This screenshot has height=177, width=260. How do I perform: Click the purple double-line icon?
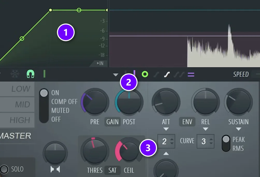point(191,75)
